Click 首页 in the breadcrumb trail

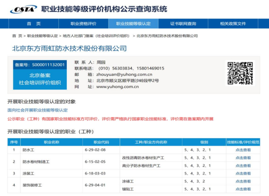pos(17,35)
